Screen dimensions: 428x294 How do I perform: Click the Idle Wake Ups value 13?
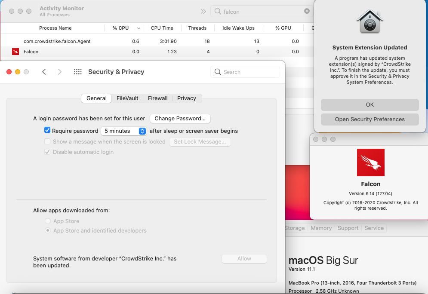tap(256, 41)
